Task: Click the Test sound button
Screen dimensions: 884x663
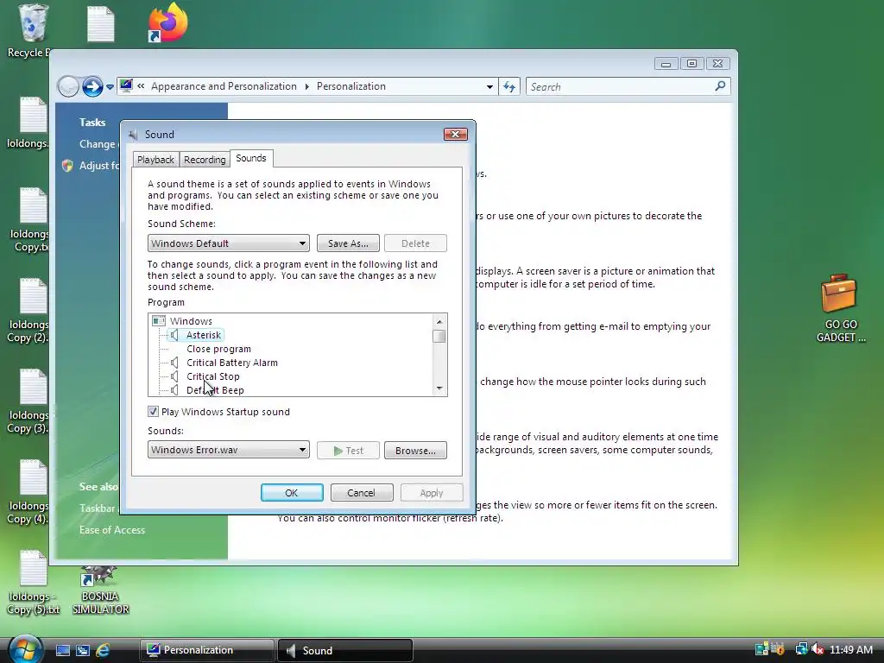Action: pos(348,451)
